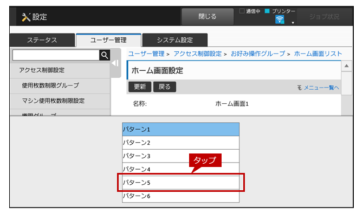Screen dimensions: 363x214
Task: Click the メニュー一覧へ return icon
Action: (300, 88)
